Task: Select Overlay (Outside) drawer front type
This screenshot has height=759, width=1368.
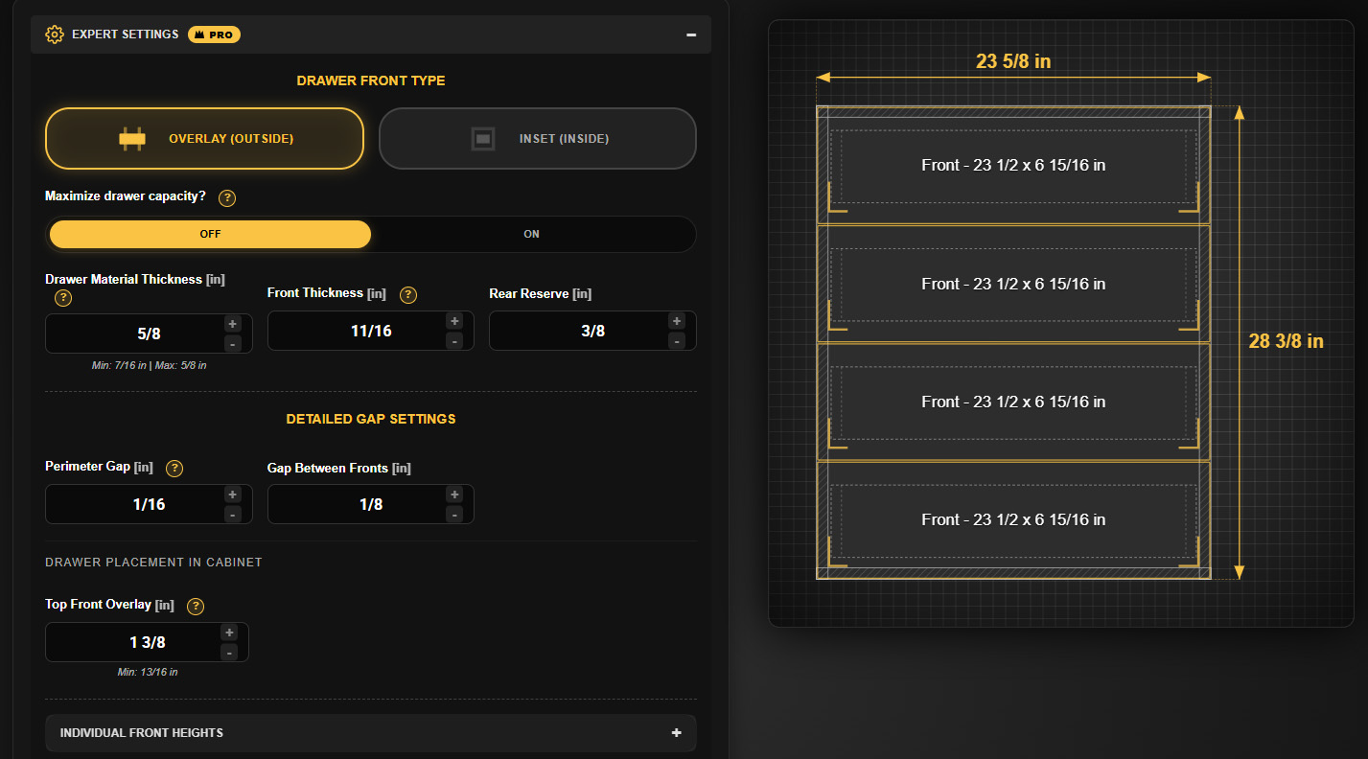Action: tap(204, 138)
